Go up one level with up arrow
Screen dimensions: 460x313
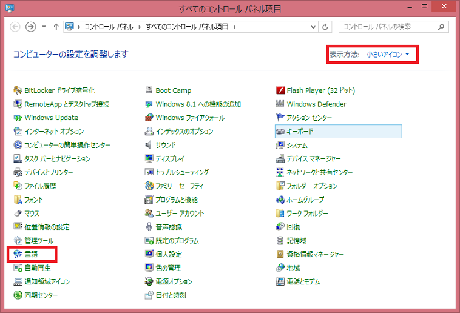(56, 27)
